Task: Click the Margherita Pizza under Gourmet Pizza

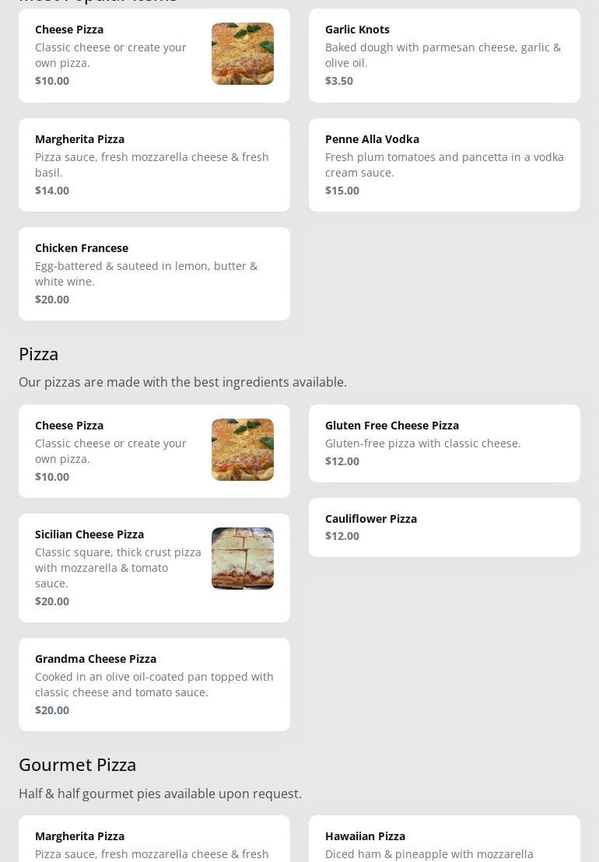Action: pos(154,840)
